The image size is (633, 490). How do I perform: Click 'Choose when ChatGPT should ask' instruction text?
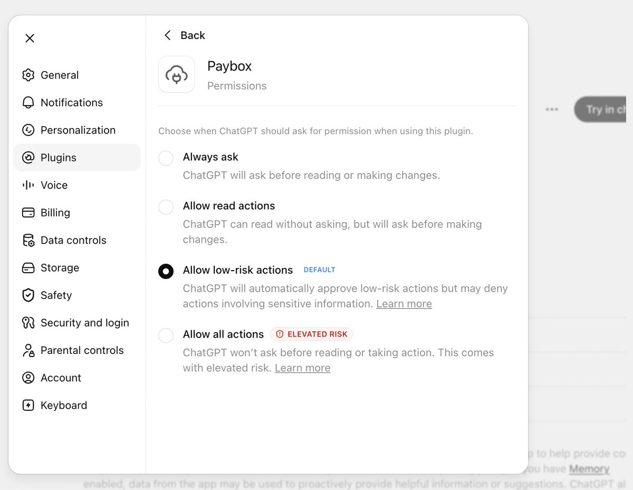coord(315,131)
